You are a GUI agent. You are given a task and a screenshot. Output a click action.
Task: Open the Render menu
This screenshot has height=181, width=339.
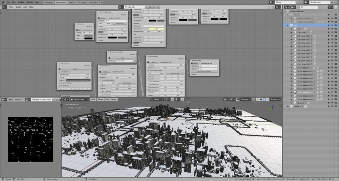(21, 2)
